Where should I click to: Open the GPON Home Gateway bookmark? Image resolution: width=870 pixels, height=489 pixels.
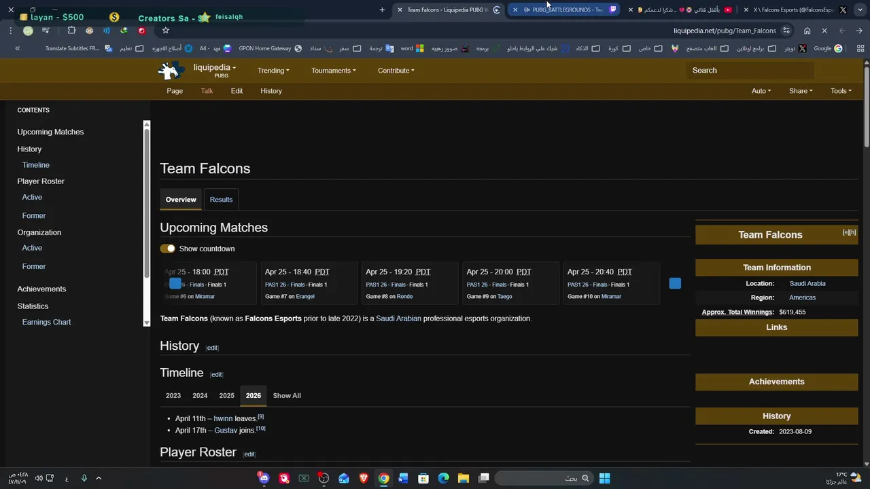(271, 48)
